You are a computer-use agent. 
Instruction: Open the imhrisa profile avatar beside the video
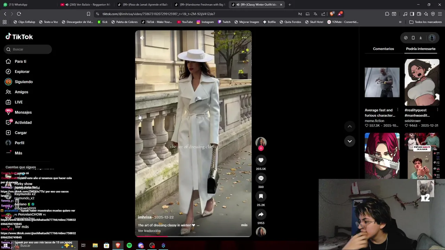pos(261,142)
